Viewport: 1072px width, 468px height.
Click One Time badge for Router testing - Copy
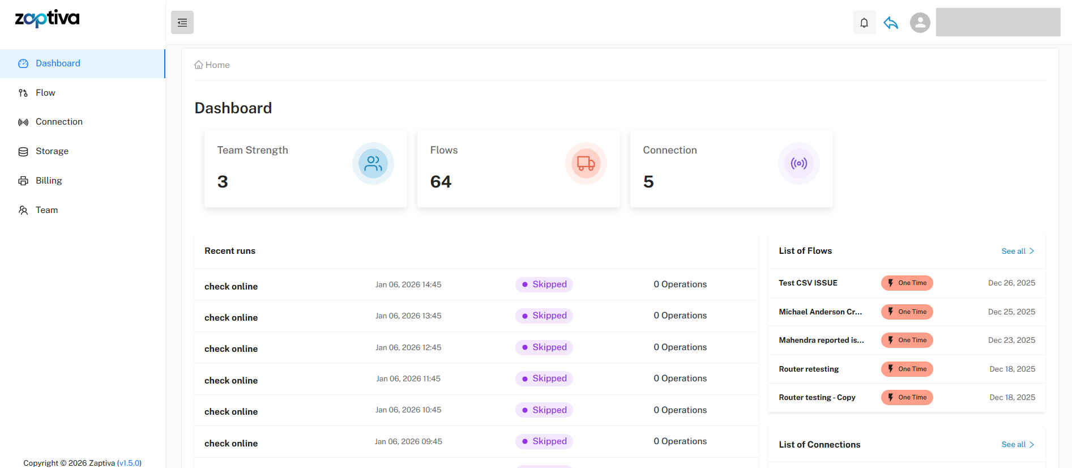click(907, 398)
